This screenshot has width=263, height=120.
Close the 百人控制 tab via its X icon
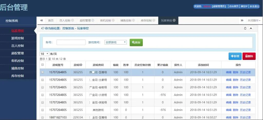coord(72,21)
